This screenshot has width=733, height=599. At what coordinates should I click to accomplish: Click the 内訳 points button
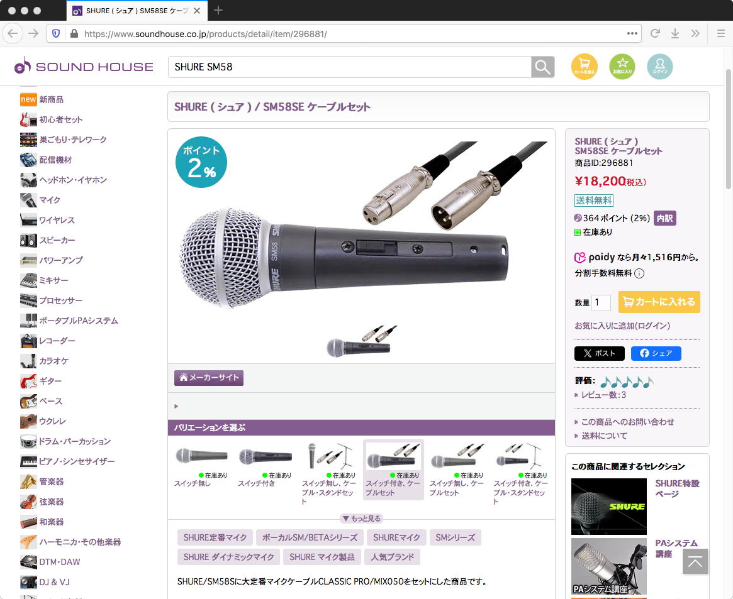[x=664, y=218]
